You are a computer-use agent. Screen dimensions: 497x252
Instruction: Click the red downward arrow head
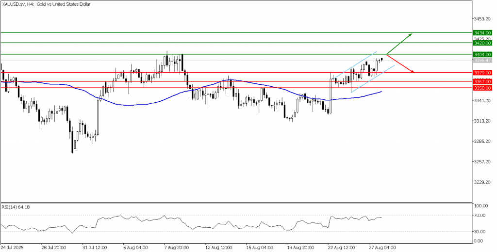pyautogui.click(x=414, y=72)
